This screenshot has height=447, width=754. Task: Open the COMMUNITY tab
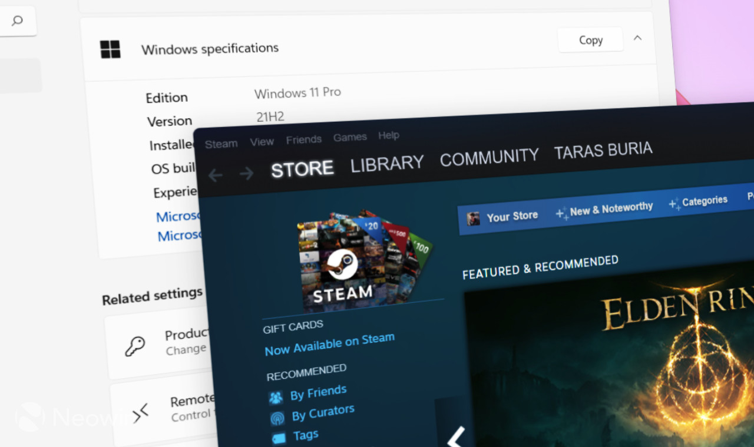pyautogui.click(x=489, y=158)
